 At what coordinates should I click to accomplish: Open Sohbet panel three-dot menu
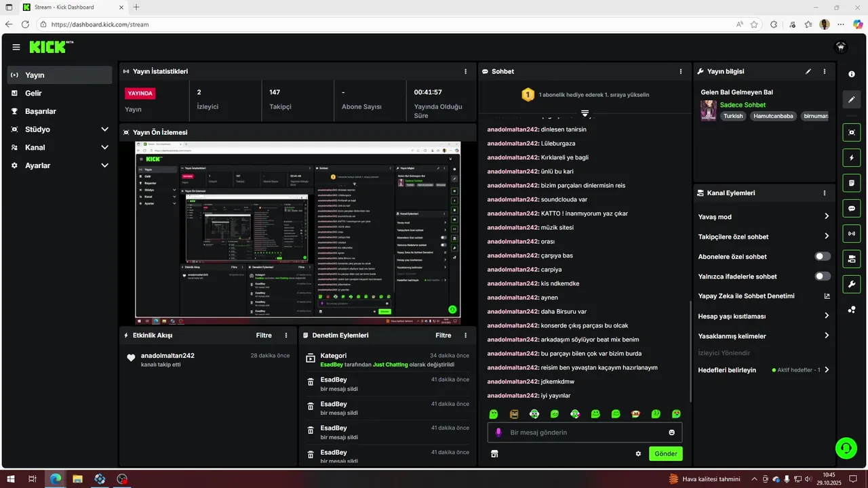coord(681,71)
